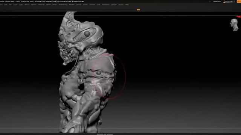The height and width of the screenshot is (135, 241).
Task: Click the bottom tray divider arrows handle
Action: tap(105, 134)
